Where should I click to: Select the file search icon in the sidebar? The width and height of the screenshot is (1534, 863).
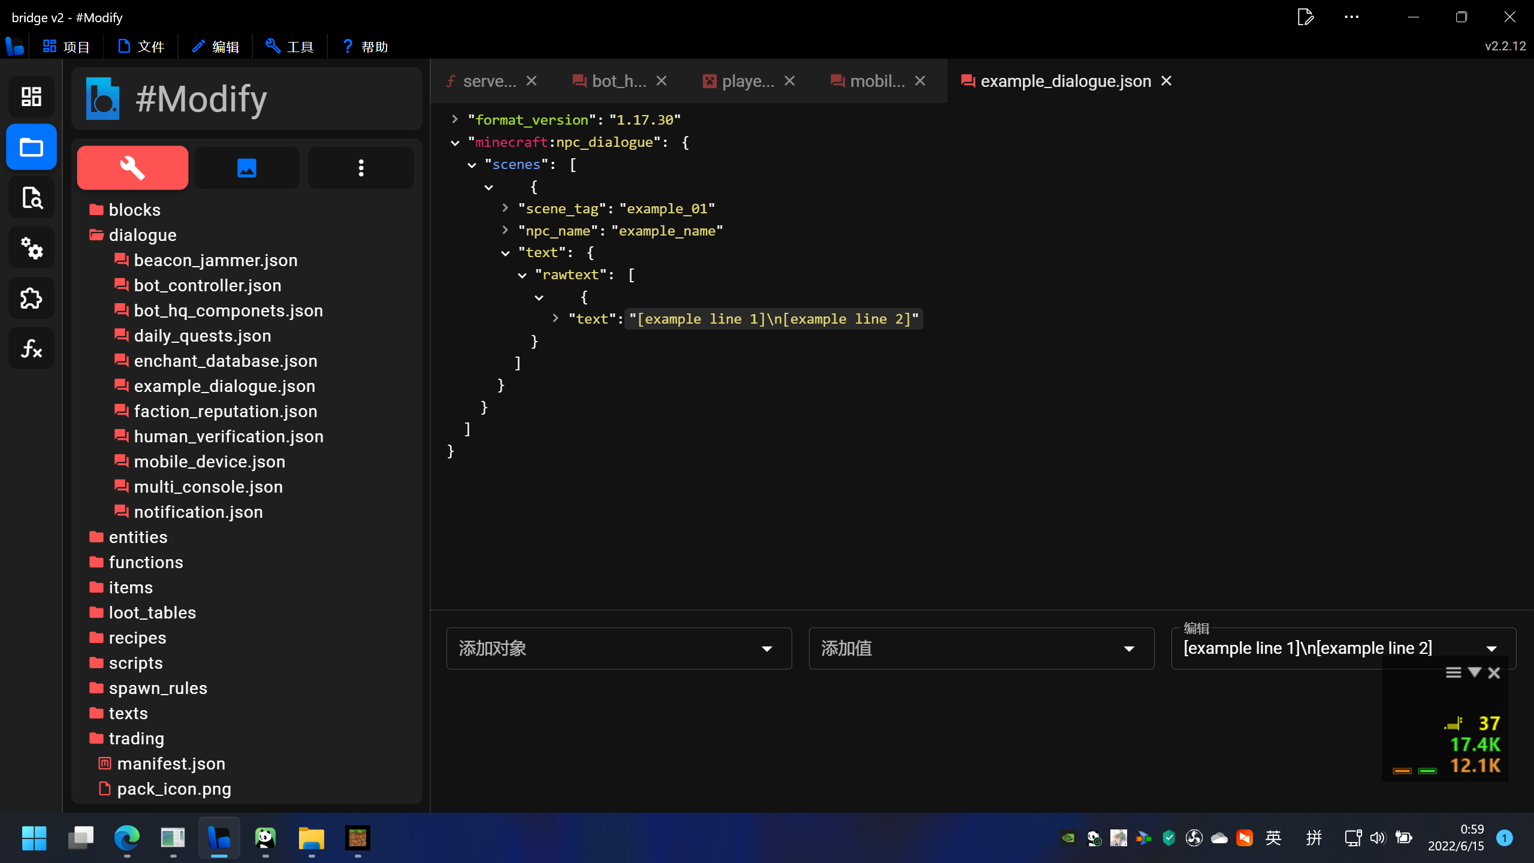tap(32, 197)
